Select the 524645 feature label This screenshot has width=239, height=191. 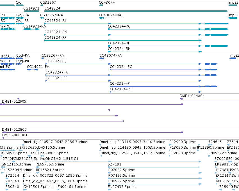click(215, 142)
